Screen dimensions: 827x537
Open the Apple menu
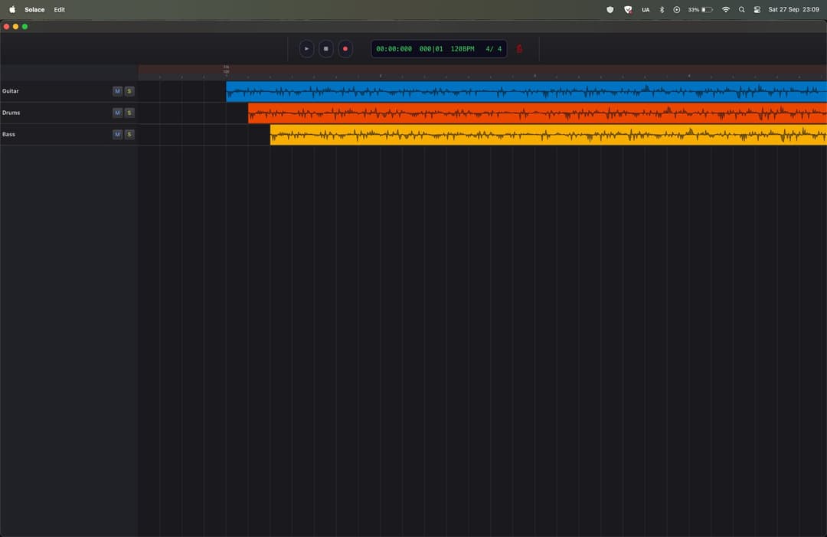tap(11, 10)
